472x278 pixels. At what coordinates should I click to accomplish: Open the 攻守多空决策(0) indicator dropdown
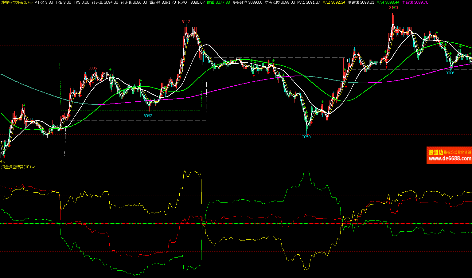coord(31,3)
